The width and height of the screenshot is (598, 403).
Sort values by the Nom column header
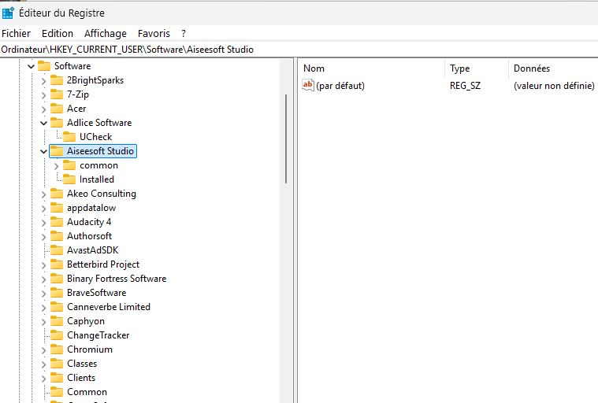click(371, 68)
